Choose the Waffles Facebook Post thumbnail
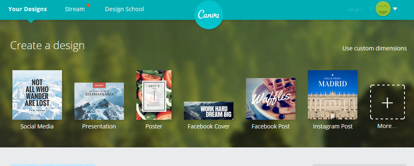Image resolution: width=414 pixels, height=166 pixels. point(271,99)
